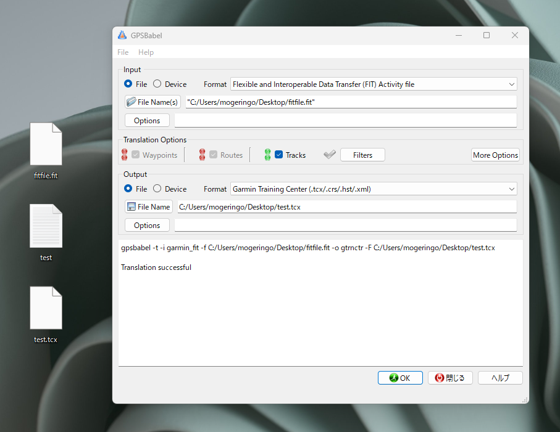The image size is (560, 432).
Task: Select File radio button under Output
Action: [128, 189]
